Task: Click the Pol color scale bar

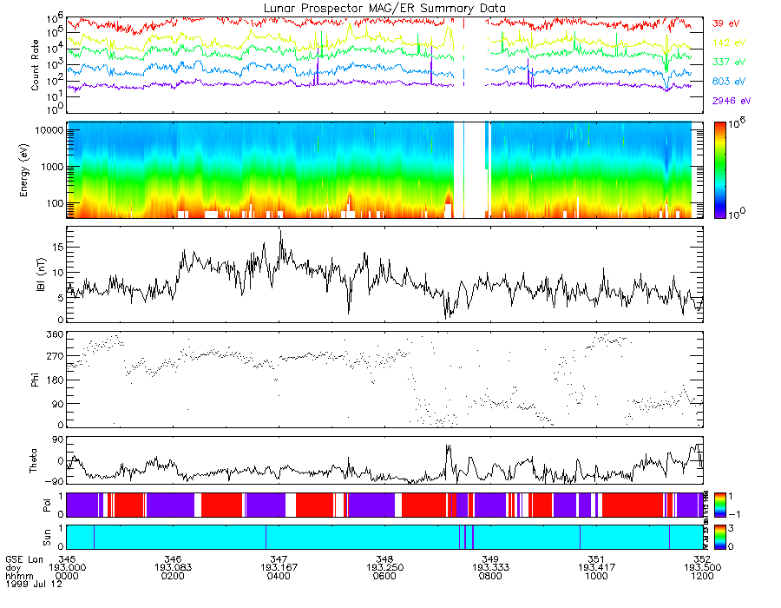Action: click(x=719, y=505)
